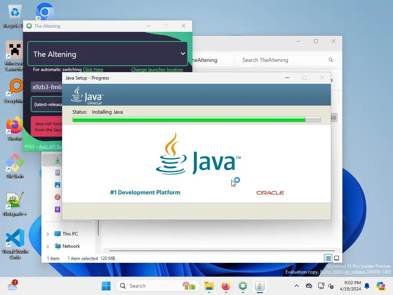
Task: Open the Copilot Preview icon
Action: click(380, 286)
